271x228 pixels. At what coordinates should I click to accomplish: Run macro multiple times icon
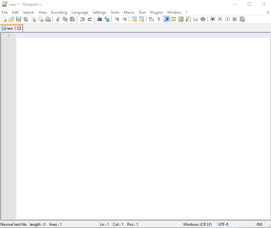(235, 19)
